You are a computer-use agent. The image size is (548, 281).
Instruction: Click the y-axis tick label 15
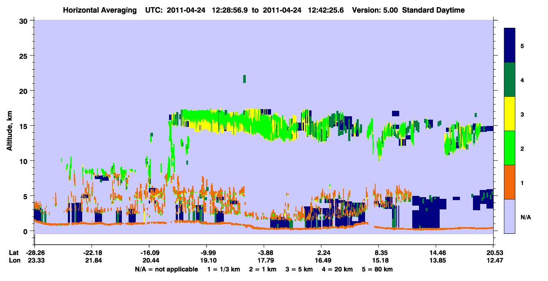click(24, 126)
